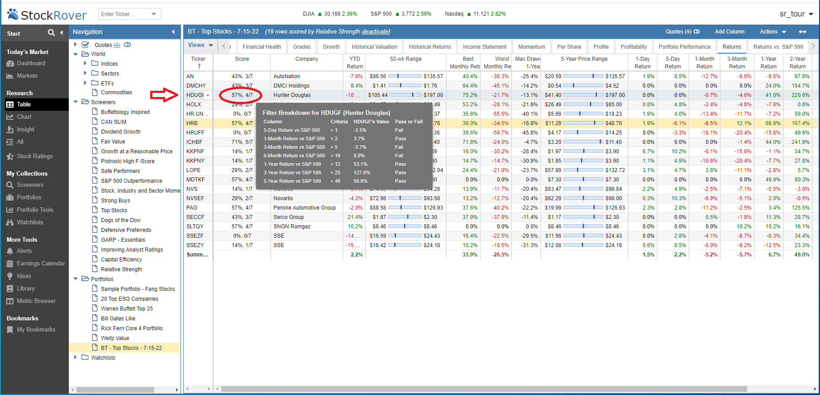Expand the Sectors folder
This screenshot has width=820, height=395.
(x=85, y=73)
